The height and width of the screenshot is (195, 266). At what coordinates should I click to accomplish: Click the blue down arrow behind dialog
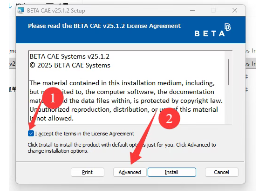(11, 6)
